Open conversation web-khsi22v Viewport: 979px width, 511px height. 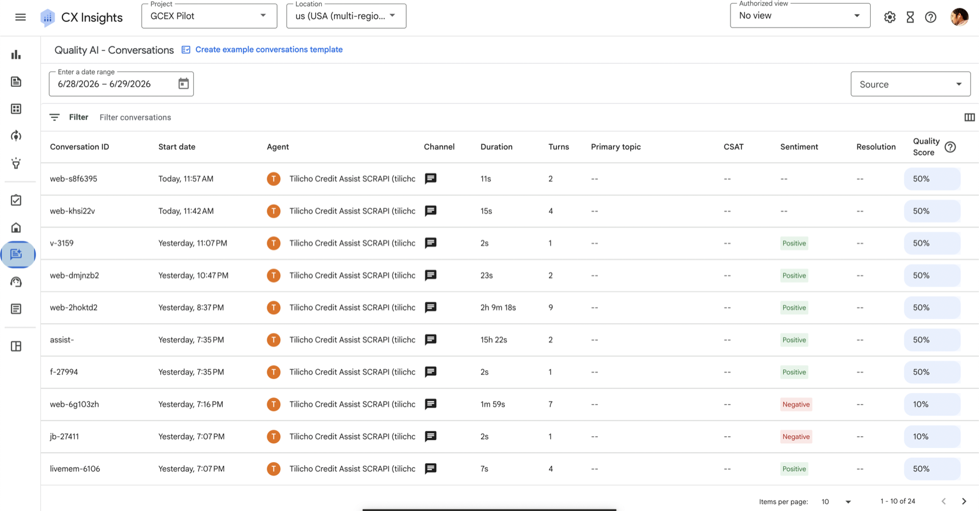[x=72, y=211]
